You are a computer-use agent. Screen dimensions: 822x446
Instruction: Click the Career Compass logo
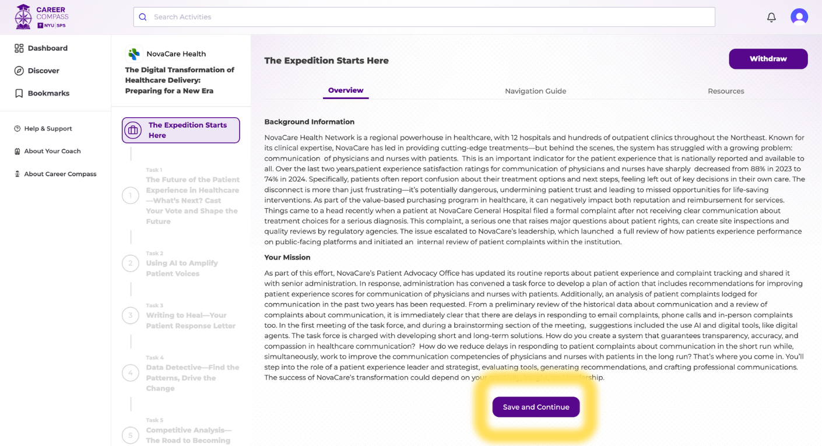(x=41, y=17)
